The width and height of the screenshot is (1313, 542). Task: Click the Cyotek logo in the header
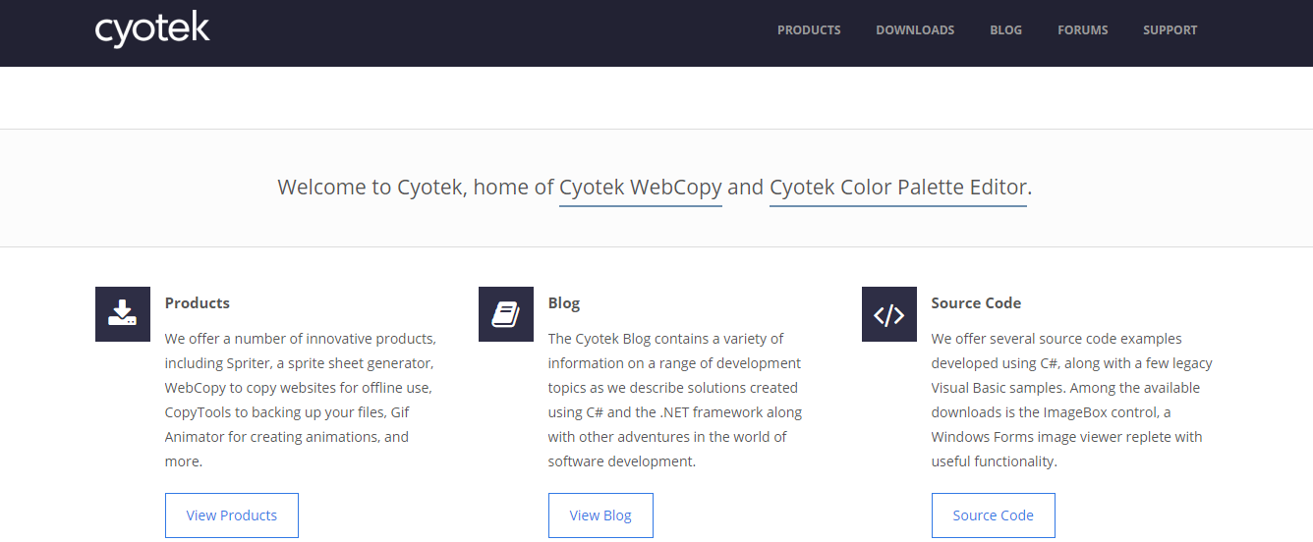152,29
